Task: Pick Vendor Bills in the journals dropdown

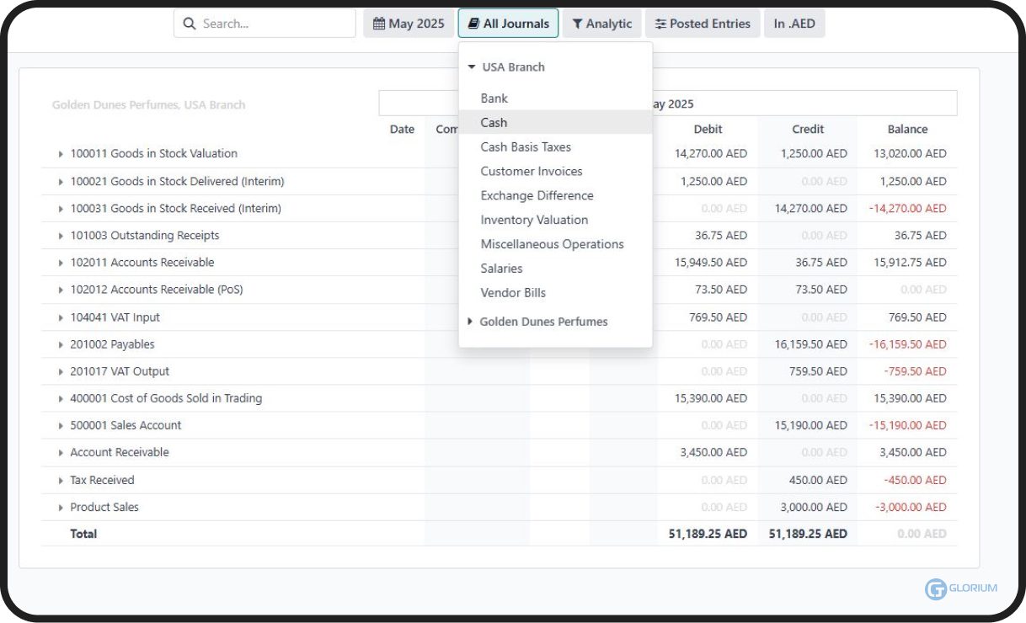Action: (x=513, y=293)
